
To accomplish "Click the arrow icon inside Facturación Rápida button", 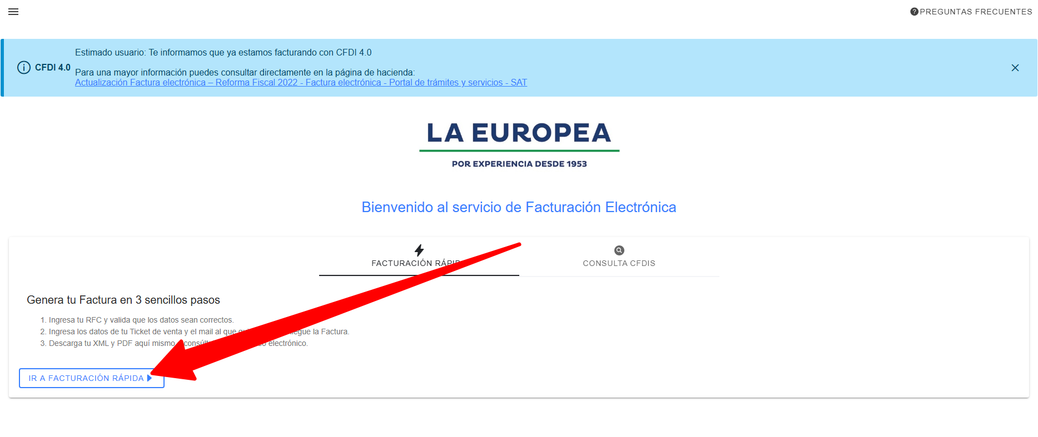I will (x=149, y=378).
